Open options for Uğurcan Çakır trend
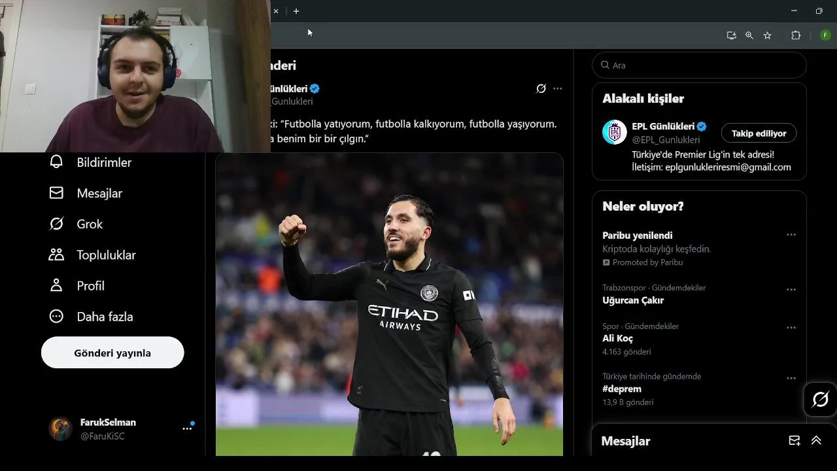837x471 pixels. click(x=791, y=289)
